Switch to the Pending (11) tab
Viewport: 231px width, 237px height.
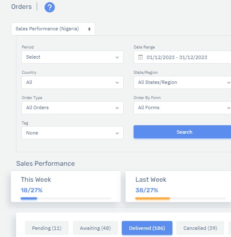click(47, 228)
